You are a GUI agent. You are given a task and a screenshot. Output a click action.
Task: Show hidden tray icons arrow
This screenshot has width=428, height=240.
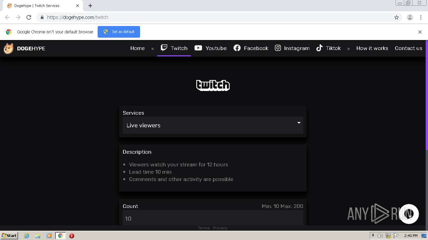tap(373, 236)
